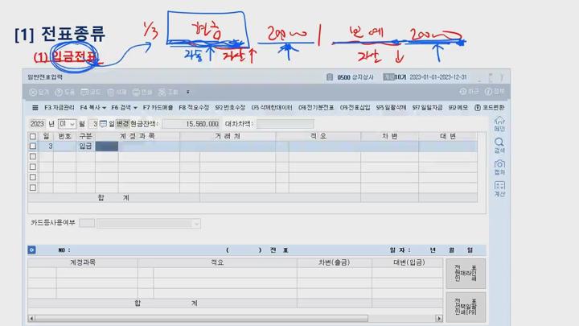Screen dimensions: 579x326
Task: Click the 캡처 camera icon in sidebar
Action: pyautogui.click(x=499, y=167)
